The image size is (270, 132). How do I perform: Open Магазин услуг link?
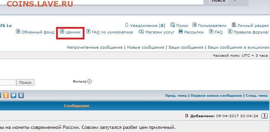pyautogui.click(x=160, y=32)
